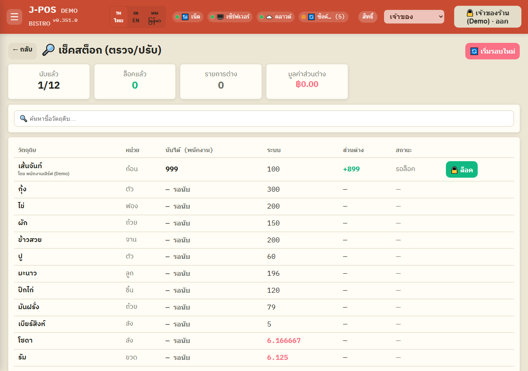Click the ล็อคแล้ว 0 summary card

point(135,82)
